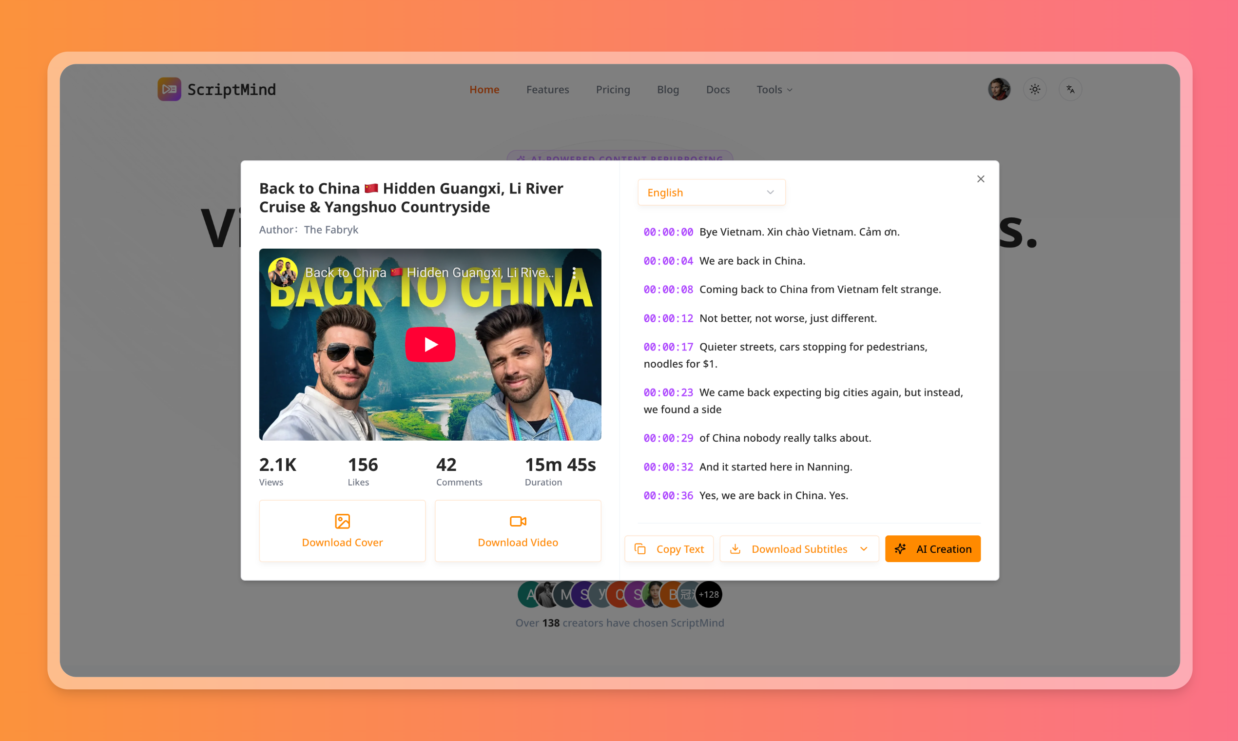Click the copy icon beside Copy Text
Screen dimensions: 1238x741
pyautogui.click(x=640, y=548)
